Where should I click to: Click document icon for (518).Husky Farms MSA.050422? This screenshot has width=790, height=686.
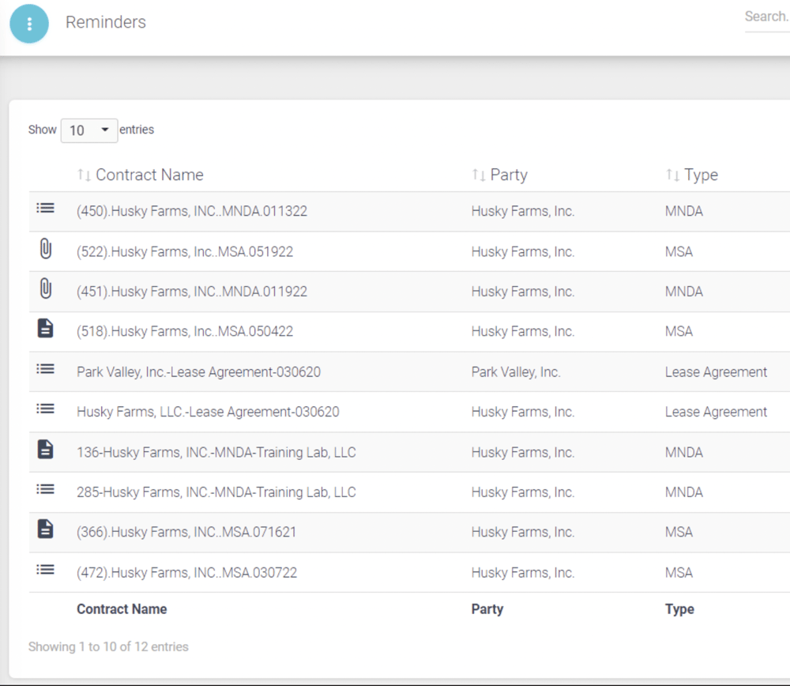[45, 328]
